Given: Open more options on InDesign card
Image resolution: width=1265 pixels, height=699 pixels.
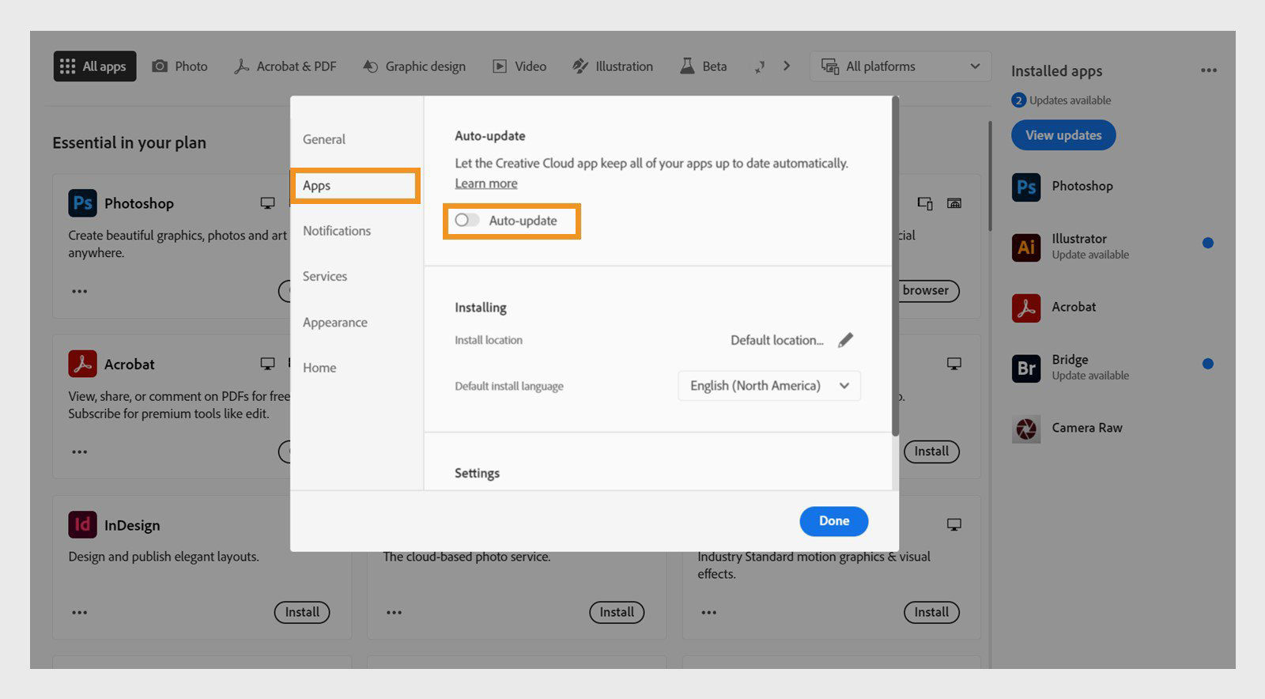Looking at the screenshot, I should coord(80,612).
